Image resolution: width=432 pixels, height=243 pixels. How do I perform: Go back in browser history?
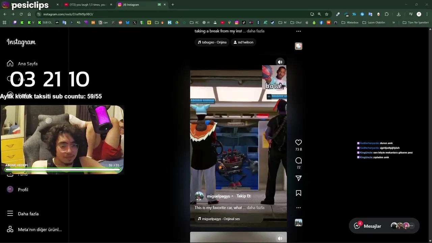5,14
